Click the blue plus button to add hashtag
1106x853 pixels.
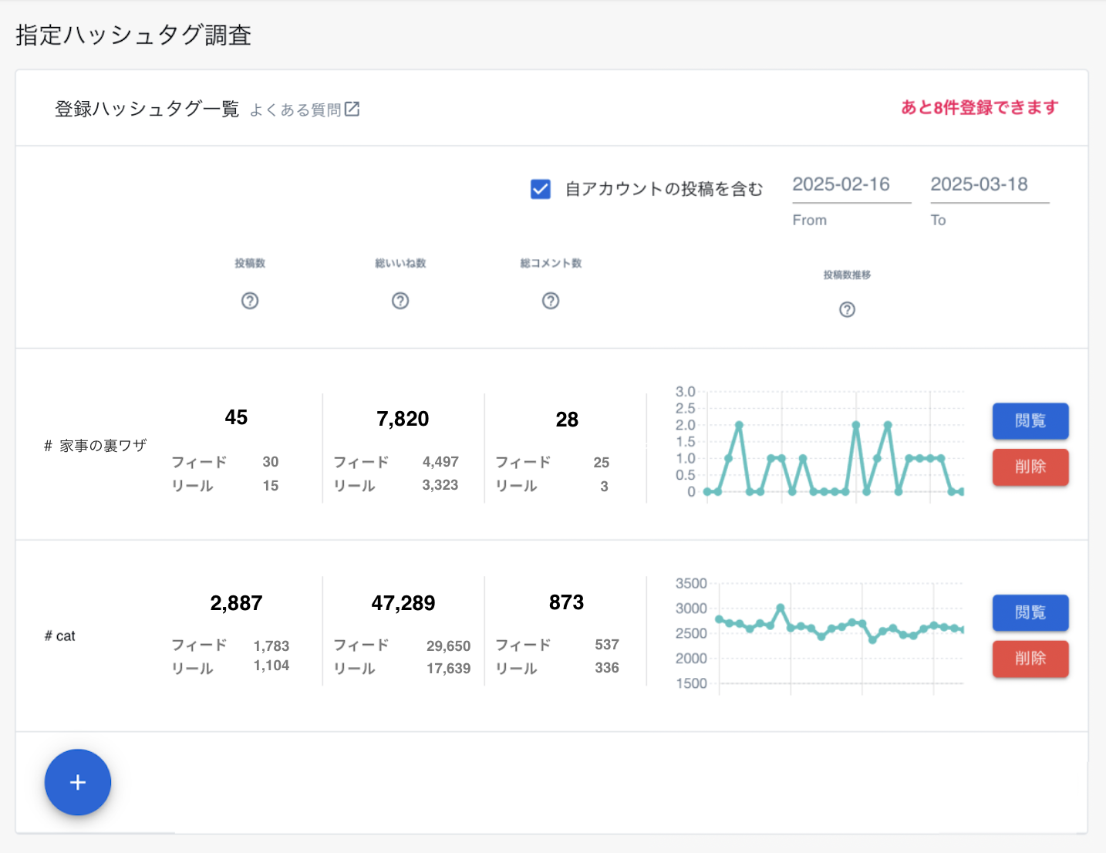tap(77, 782)
